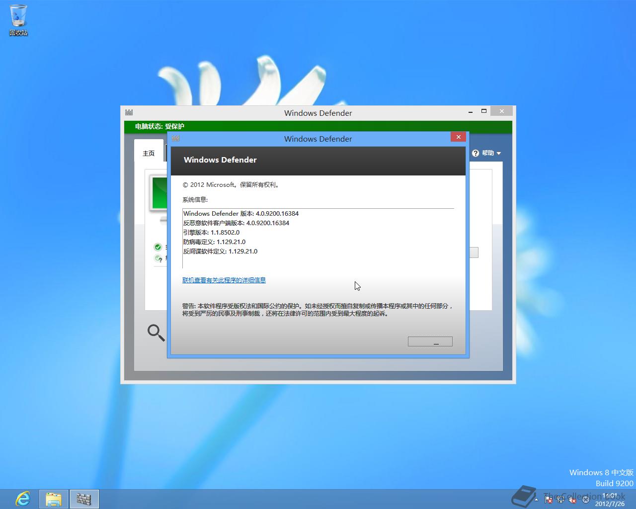This screenshot has height=509, width=636.
Task: Click the 反间谍软件定义: 1.129.21.0 line
Action: pyautogui.click(x=220, y=251)
